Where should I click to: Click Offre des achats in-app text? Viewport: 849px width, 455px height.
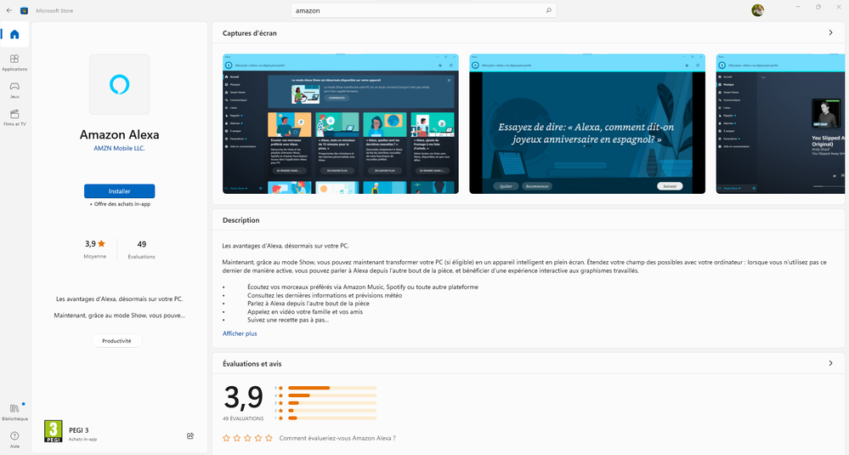(x=120, y=204)
